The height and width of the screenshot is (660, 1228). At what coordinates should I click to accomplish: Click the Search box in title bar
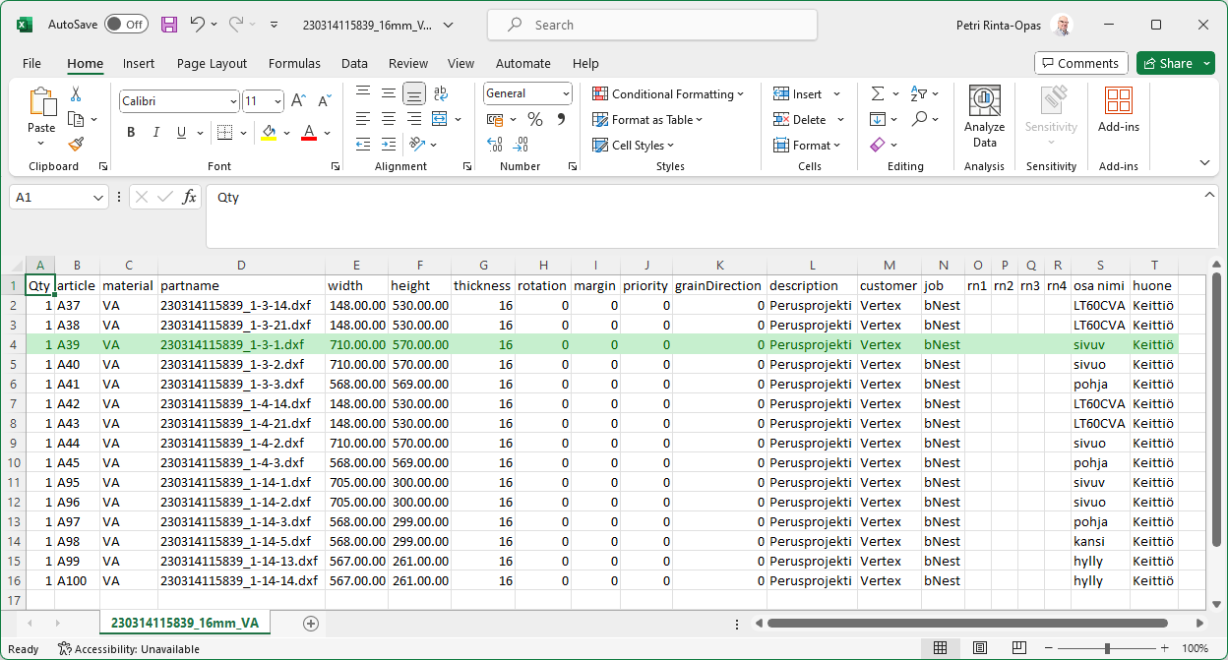651,25
